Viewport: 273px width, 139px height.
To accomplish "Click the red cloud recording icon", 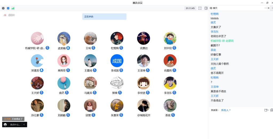I will [x=5, y=15].
